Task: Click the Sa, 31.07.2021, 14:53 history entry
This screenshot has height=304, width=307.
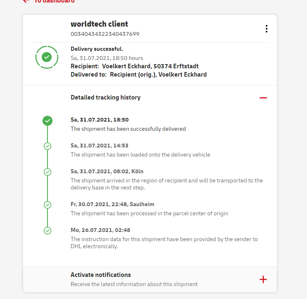Action: (100, 145)
